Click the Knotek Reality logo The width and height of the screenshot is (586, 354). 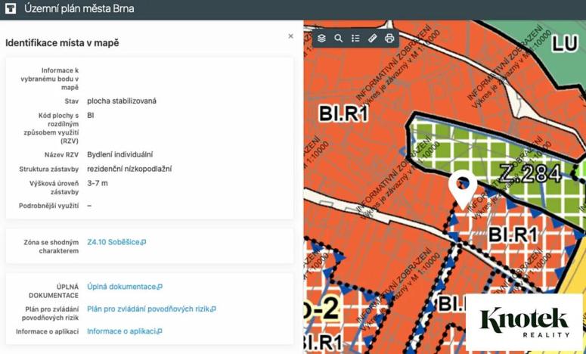pos(524,322)
